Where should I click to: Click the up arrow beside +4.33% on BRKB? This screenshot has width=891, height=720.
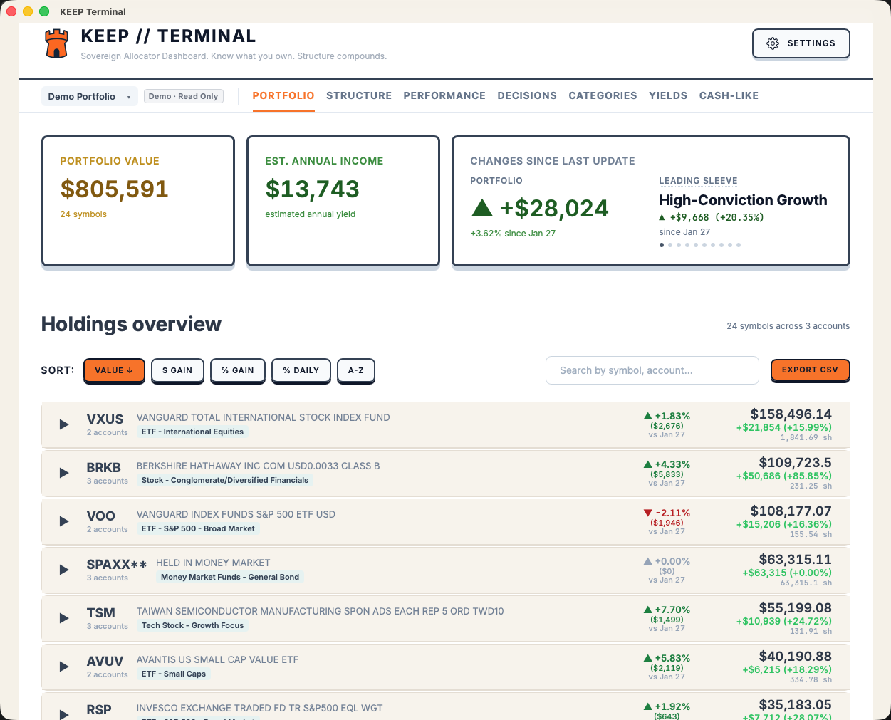648,464
